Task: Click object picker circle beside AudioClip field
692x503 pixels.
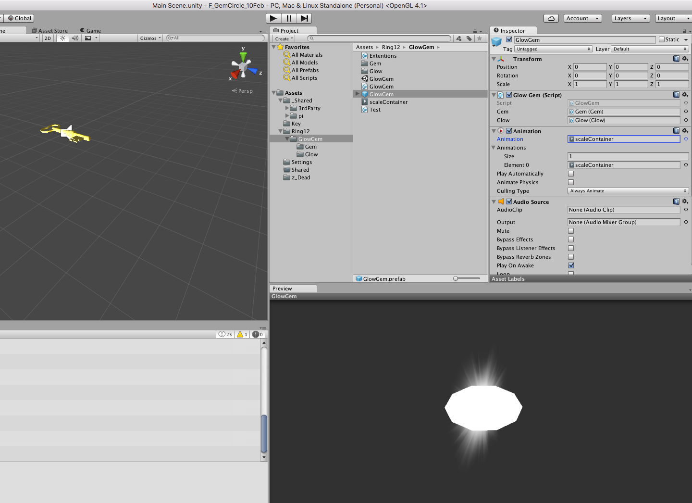Action: (x=686, y=210)
